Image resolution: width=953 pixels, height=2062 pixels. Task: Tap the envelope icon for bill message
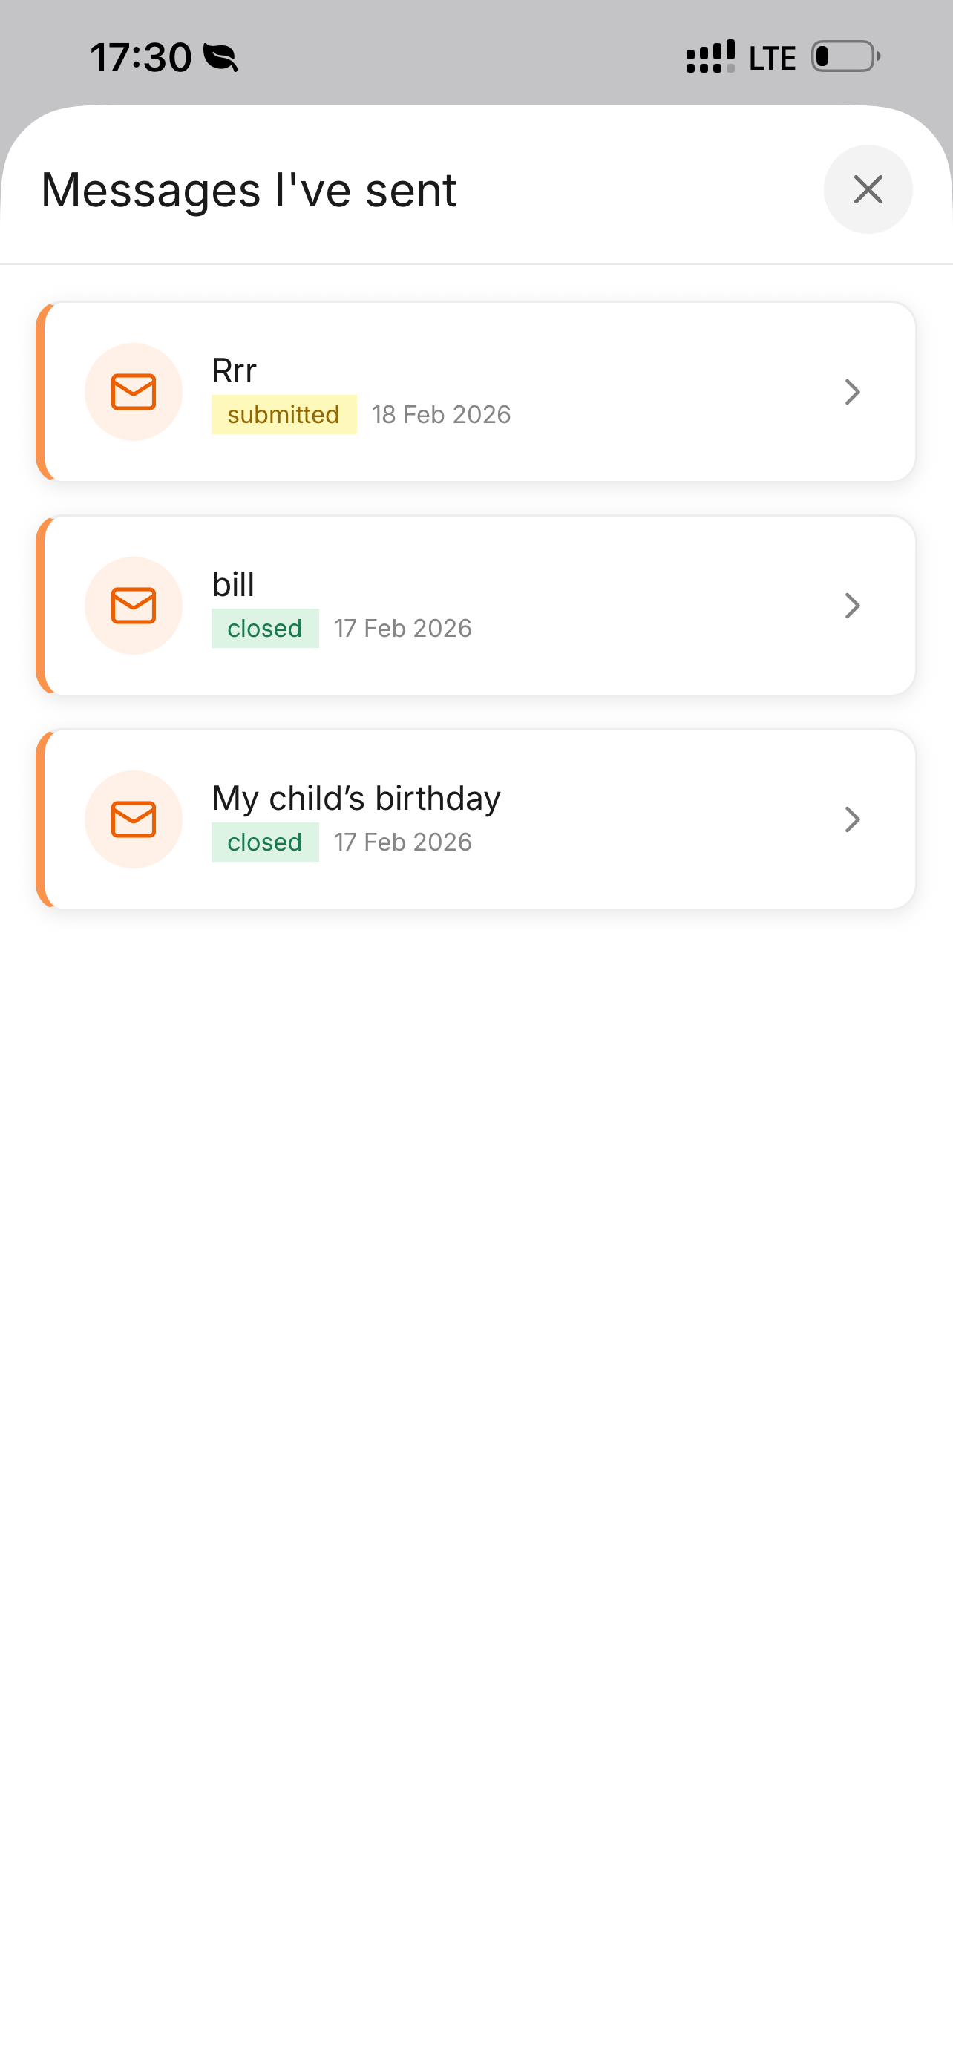[x=134, y=606]
